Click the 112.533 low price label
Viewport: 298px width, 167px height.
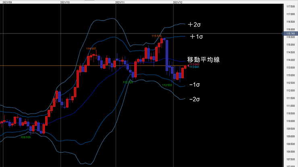167,85
